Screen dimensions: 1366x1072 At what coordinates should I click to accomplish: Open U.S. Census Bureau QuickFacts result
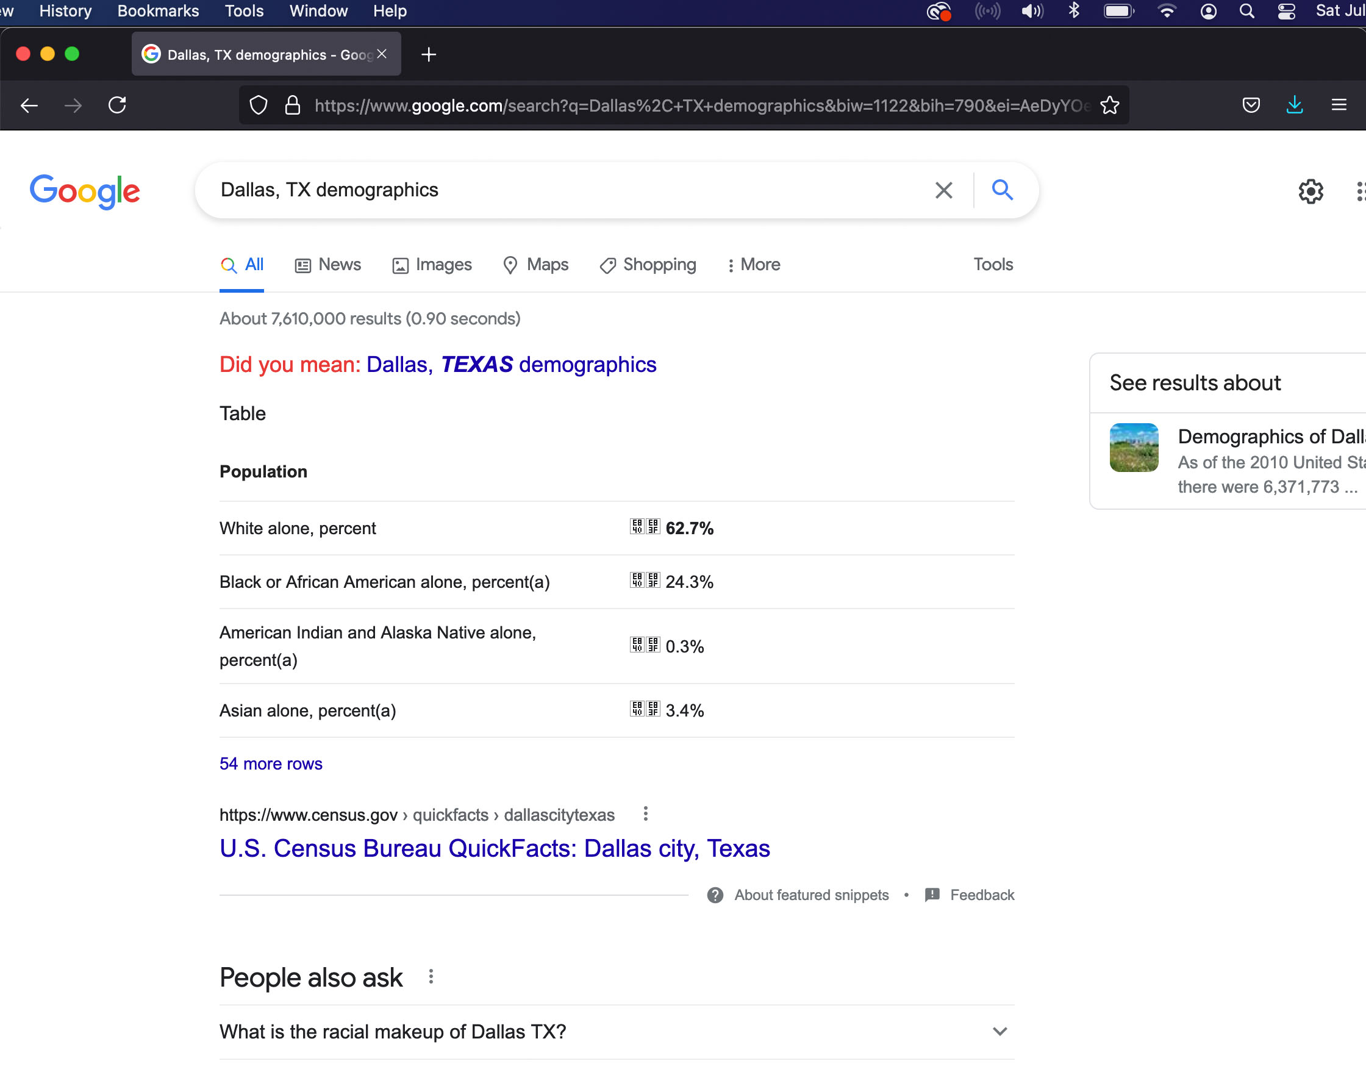(x=495, y=849)
